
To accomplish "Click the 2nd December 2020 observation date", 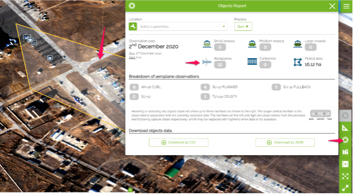I will (x=154, y=47).
